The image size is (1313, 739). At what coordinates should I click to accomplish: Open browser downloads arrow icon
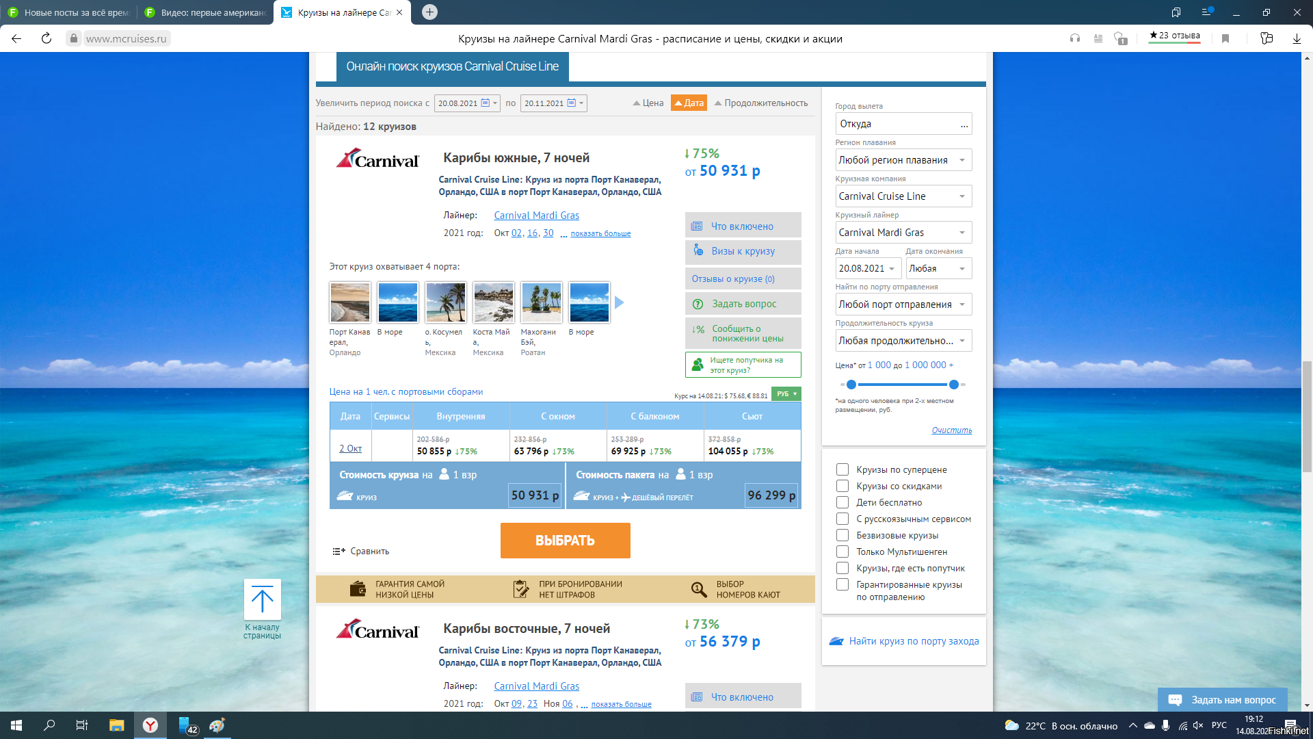(1297, 39)
